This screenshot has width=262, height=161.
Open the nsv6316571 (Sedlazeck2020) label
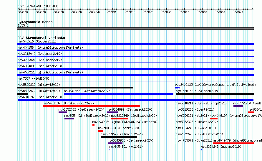tap(87, 91)
